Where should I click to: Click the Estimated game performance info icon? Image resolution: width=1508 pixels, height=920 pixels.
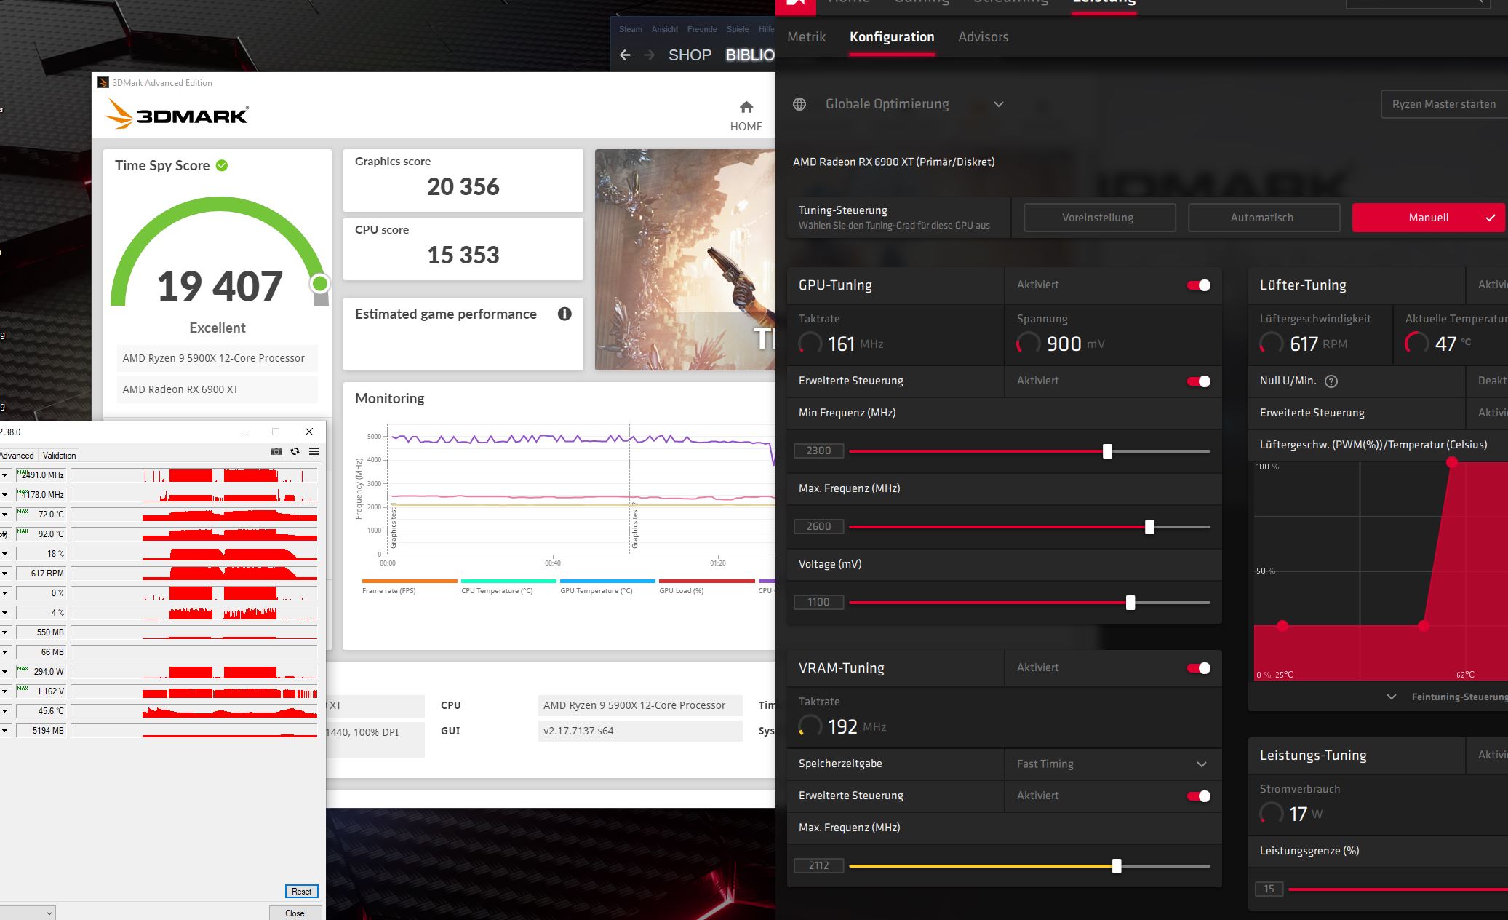[564, 314]
